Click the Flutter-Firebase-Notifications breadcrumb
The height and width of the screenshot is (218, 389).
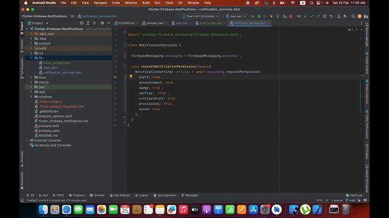coord(44,16)
